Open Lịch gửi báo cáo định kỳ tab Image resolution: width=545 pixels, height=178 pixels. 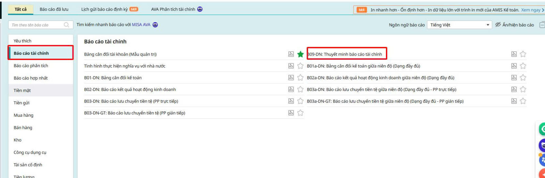(105, 9)
